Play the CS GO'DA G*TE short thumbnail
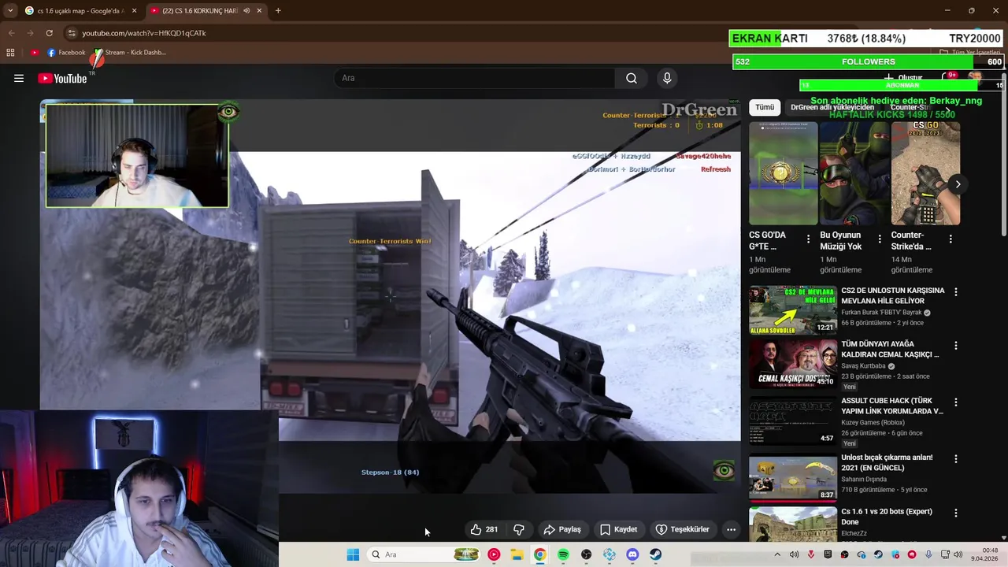This screenshot has width=1008, height=567. [x=783, y=173]
